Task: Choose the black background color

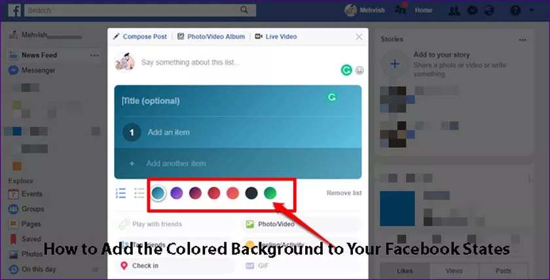Action: [x=251, y=193]
